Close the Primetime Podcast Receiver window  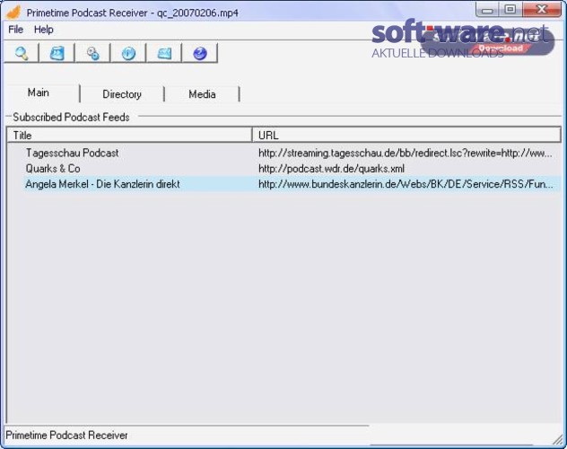[541, 10]
